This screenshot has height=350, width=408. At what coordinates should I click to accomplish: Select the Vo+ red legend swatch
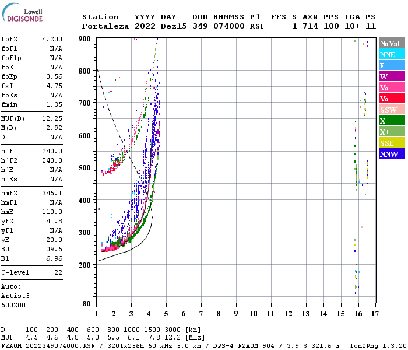point(392,99)
